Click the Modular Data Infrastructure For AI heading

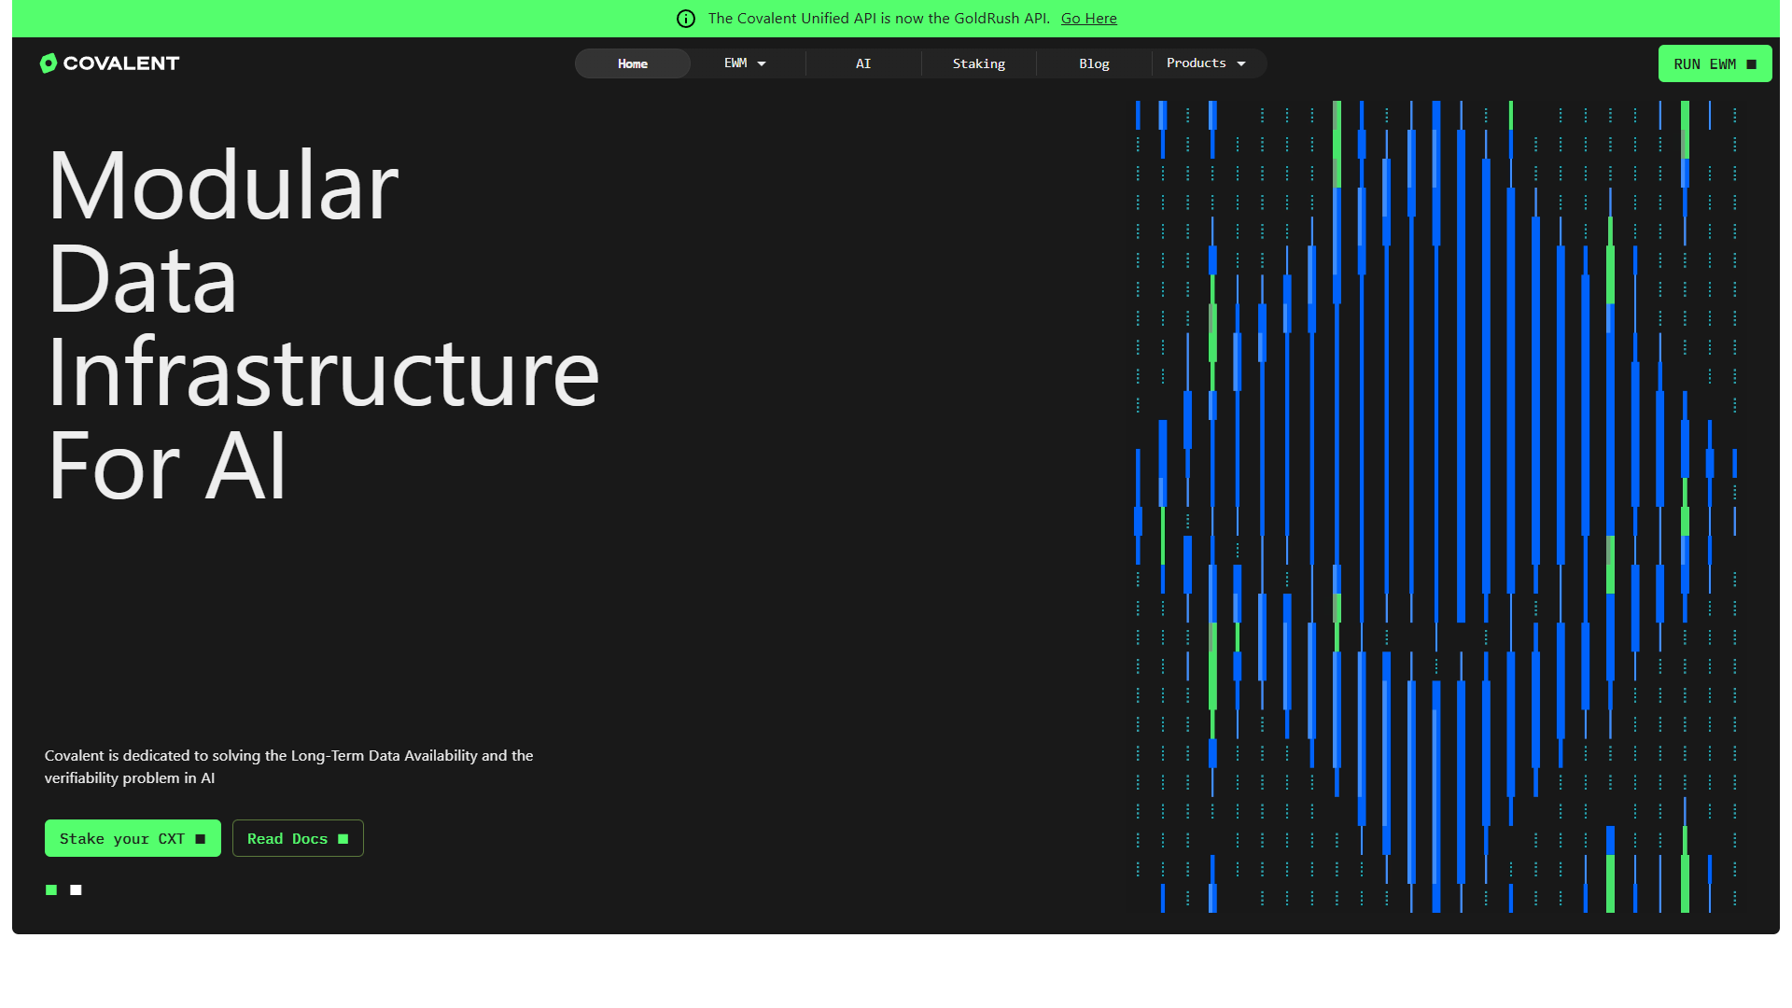click(x=323, y=325)
